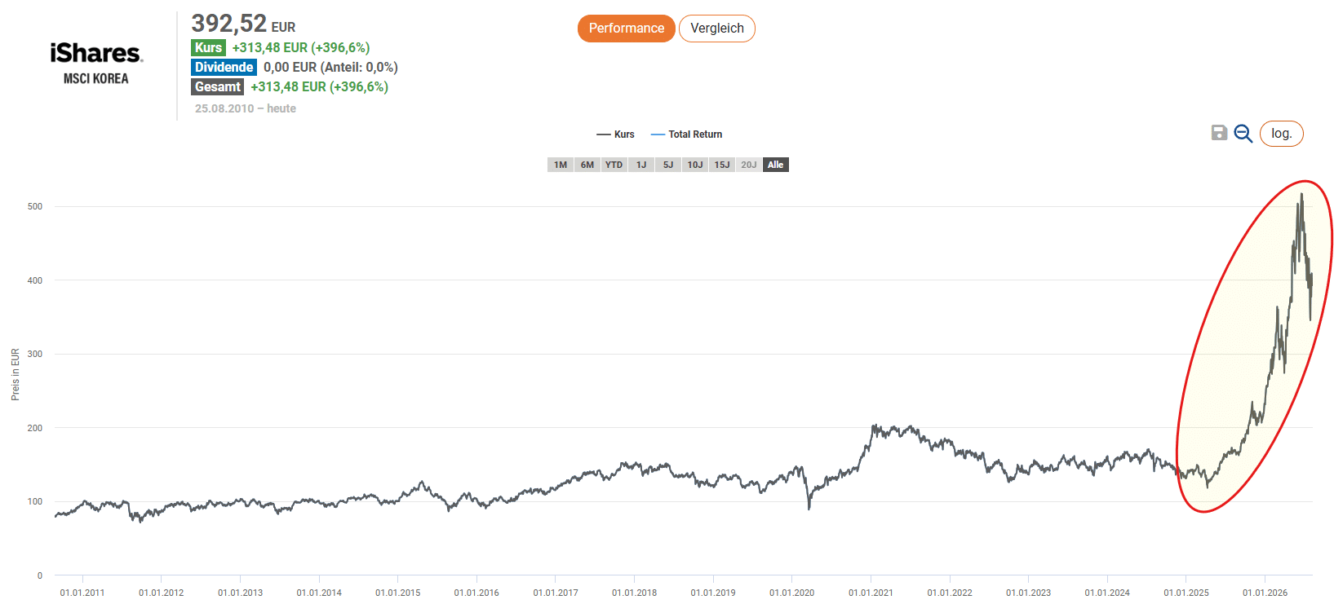Open the Vergleich tab
This screenshot has width=1334, height=604.
point(717,29)
